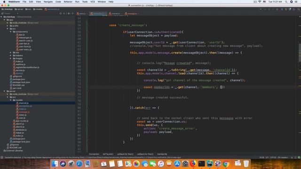The width and height of the screenshot is (301, 169).
Task: Open Finder from the dock
Action: coord(55,164)
